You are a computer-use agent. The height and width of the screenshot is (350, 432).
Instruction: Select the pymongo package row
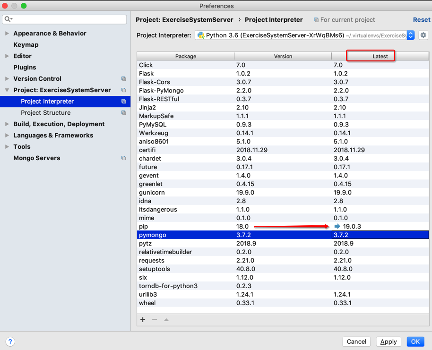[x=283, y=235]
